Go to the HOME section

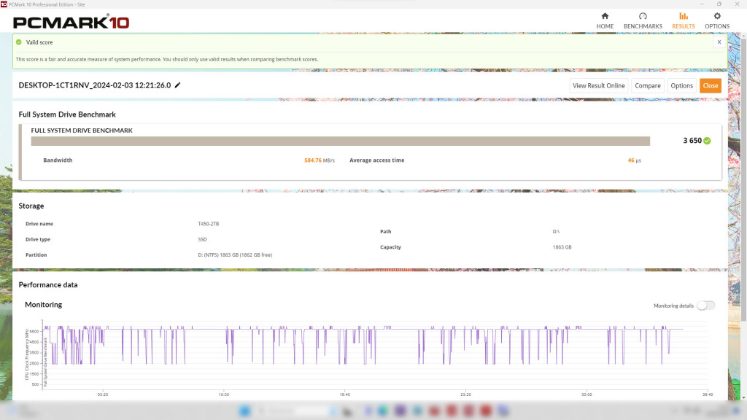(x=605, y=21)
